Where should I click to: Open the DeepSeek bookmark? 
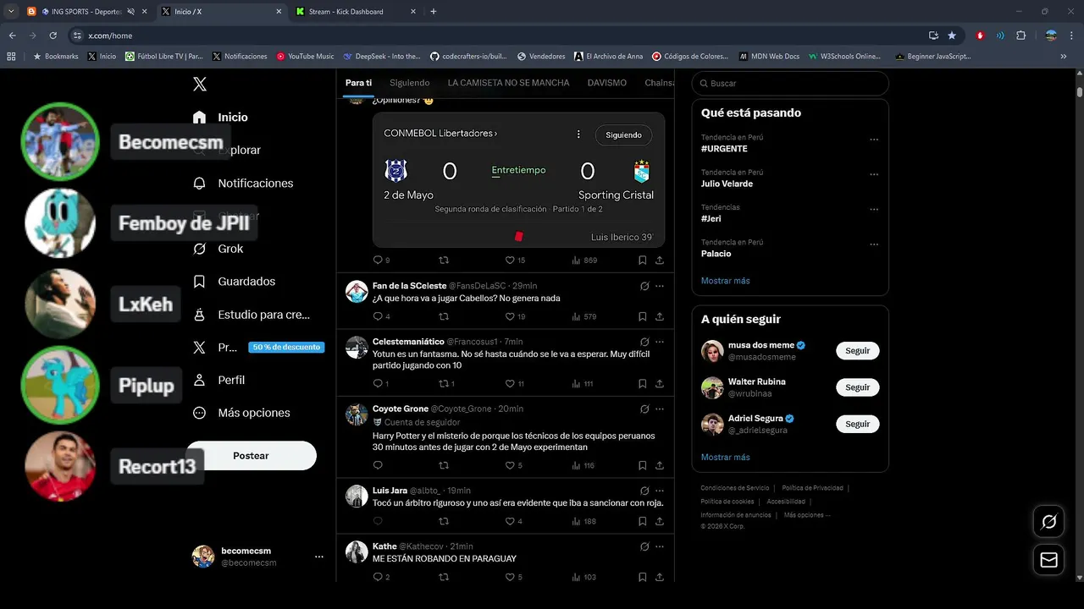click(381, 57)
